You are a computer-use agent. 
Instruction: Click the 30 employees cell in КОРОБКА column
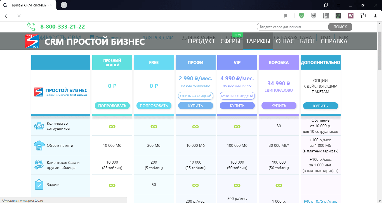[279, 126]
